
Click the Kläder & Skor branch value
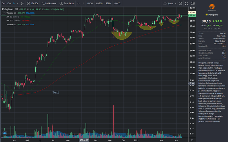click(220, 41)
